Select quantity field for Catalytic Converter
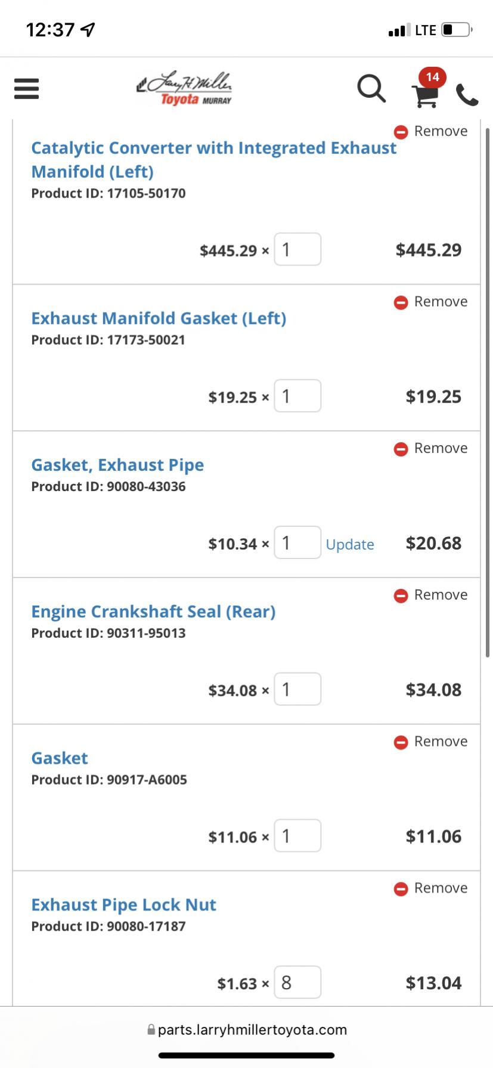 (297, 249)
